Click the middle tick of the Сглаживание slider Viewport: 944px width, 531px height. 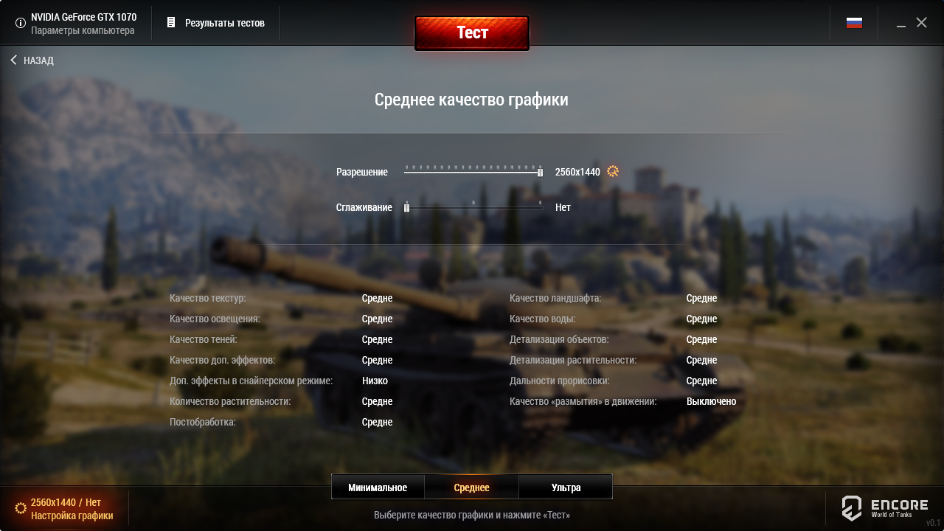[473, 203]
